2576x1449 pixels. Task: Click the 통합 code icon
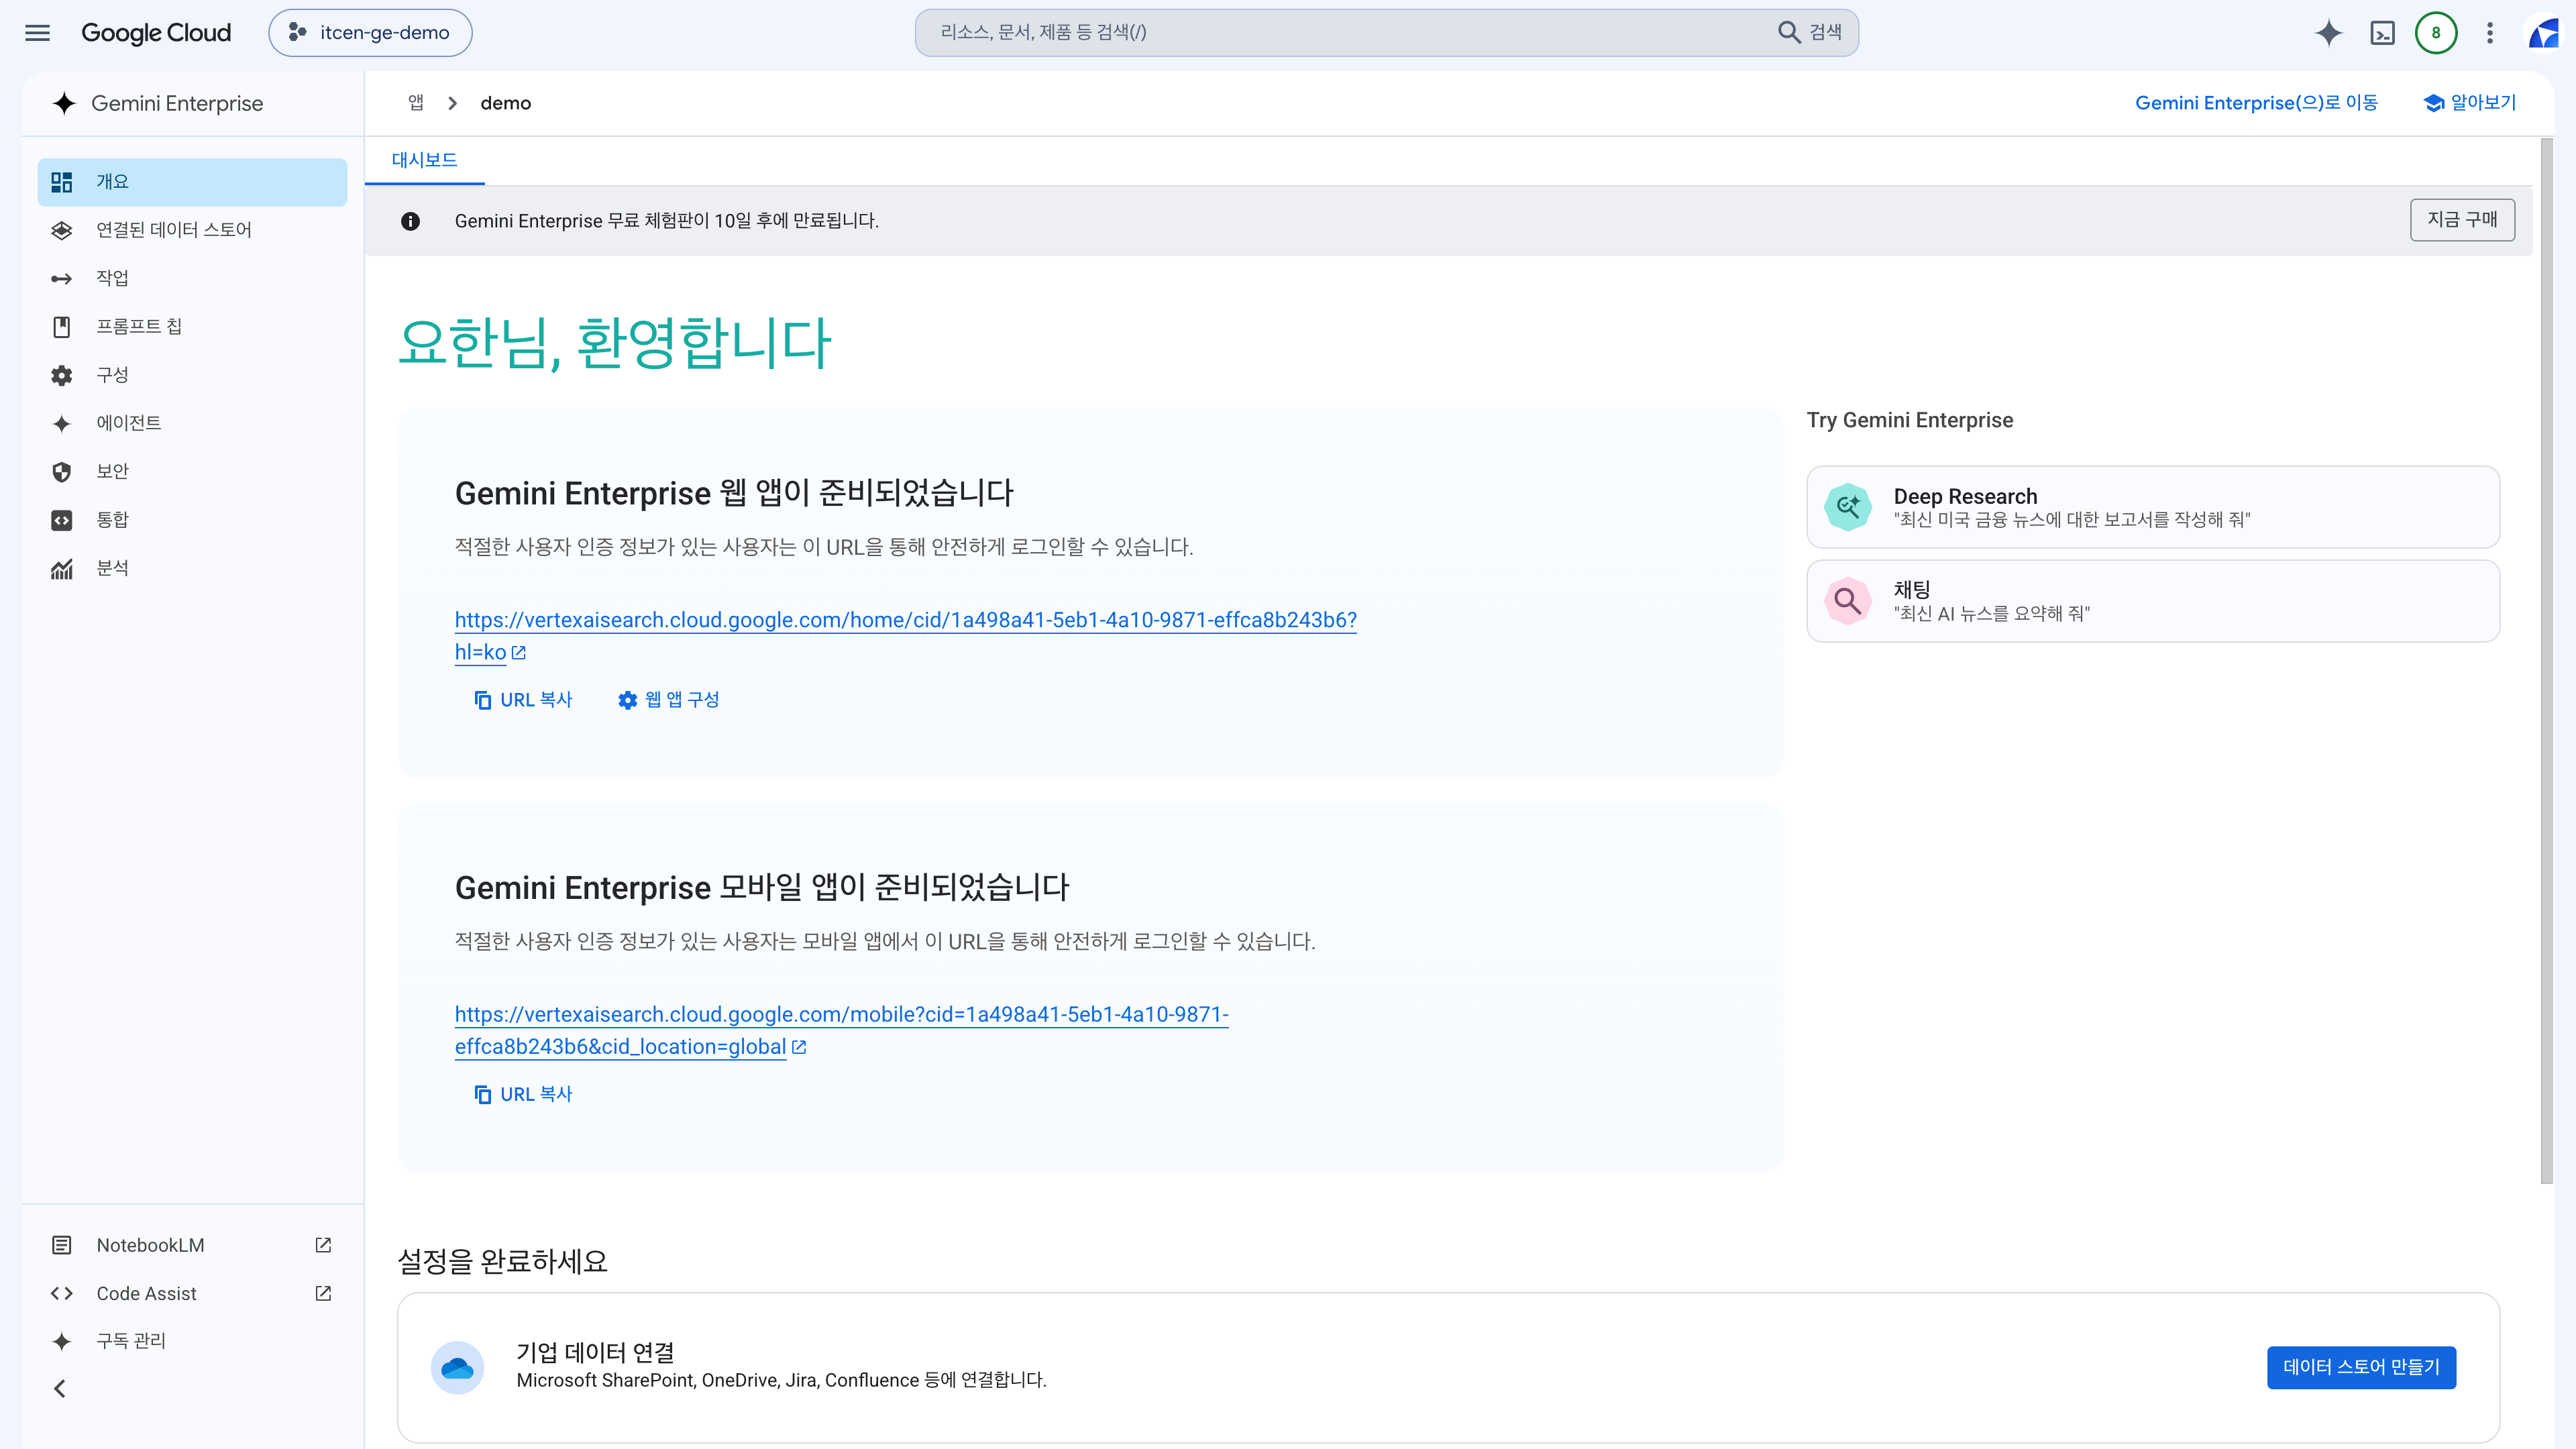tap(62, 520)
